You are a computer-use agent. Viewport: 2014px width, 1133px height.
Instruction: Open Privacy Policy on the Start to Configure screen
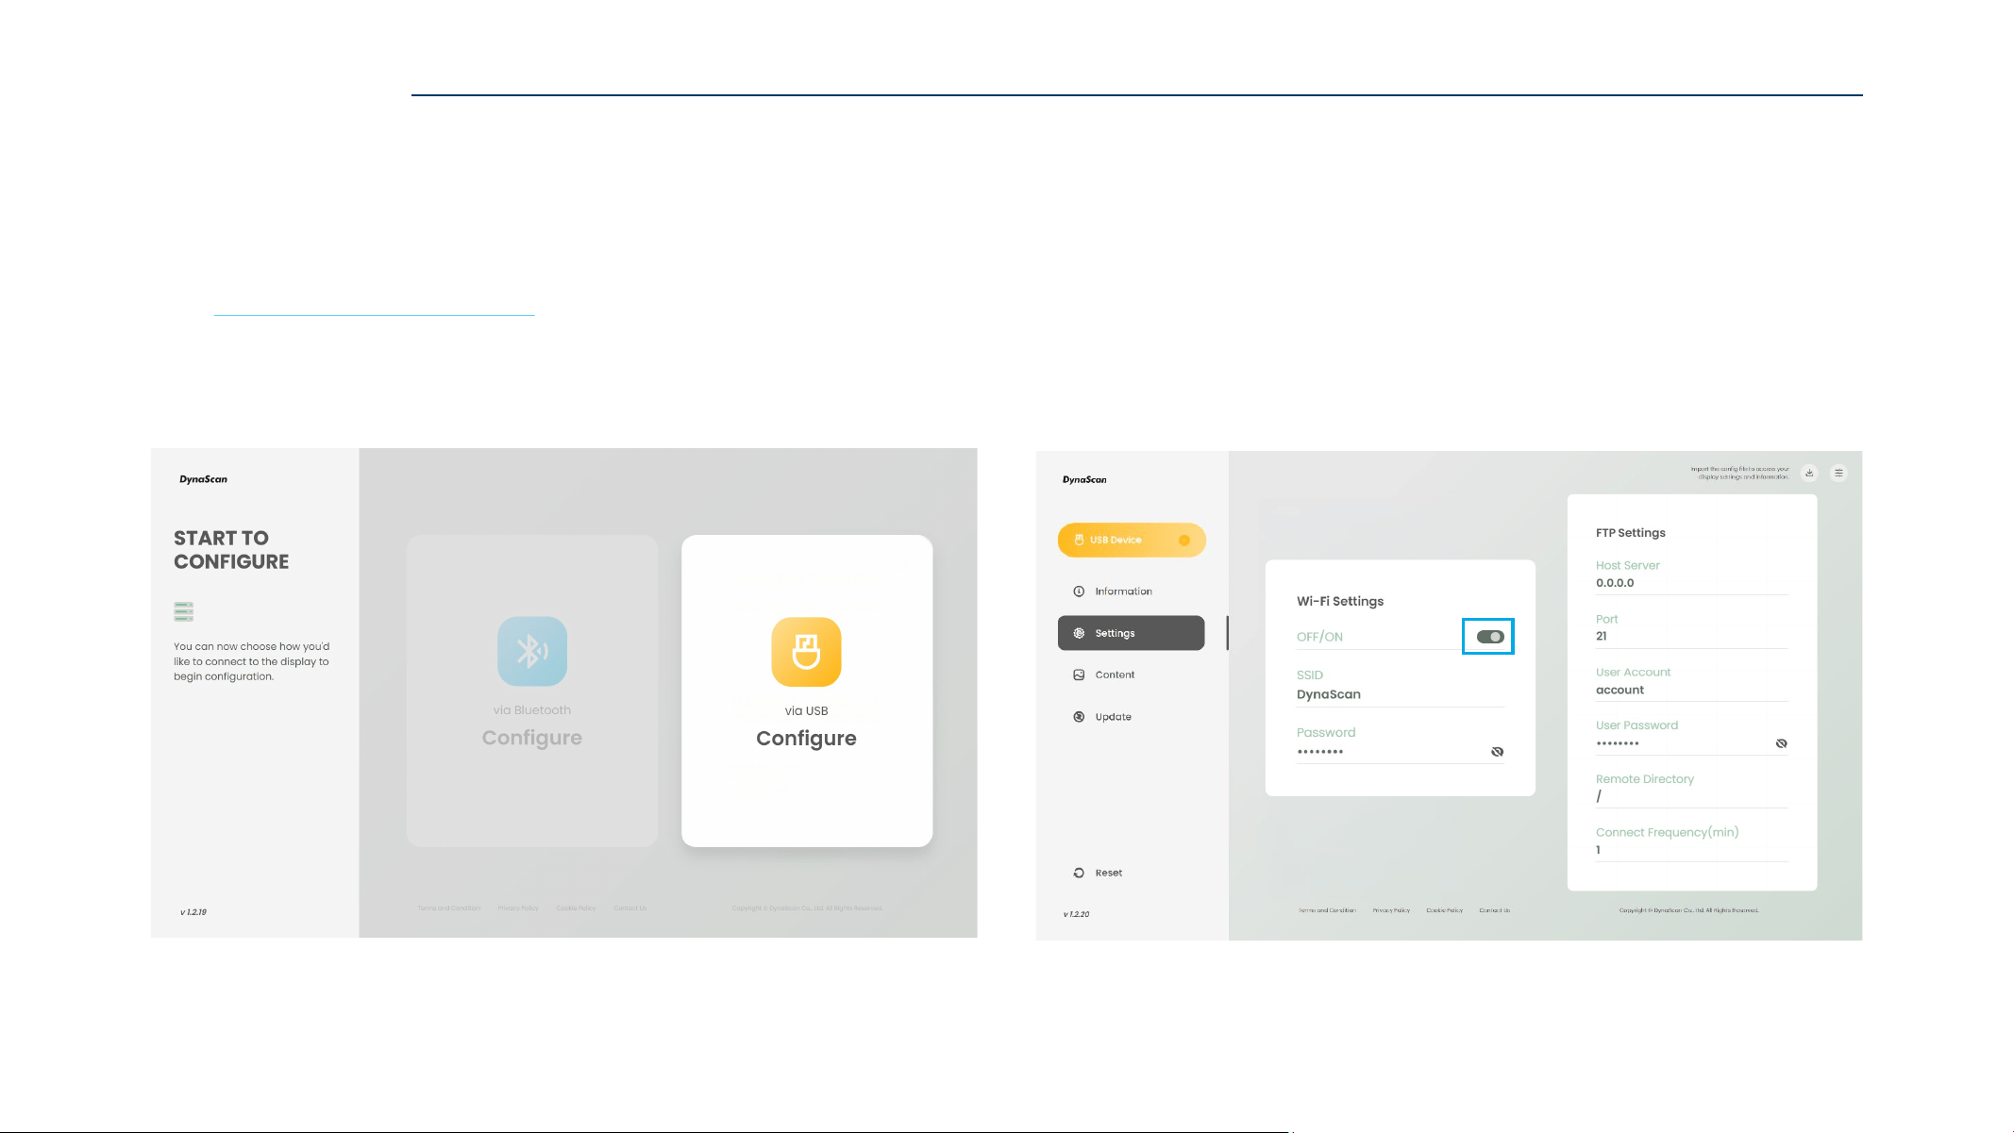pyautogui.click(x=518, y=908)
